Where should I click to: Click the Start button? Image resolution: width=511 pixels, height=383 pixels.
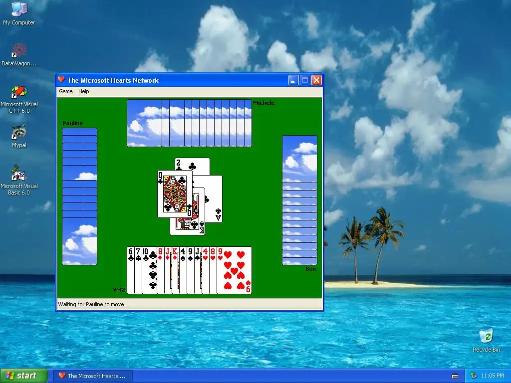pyautogui.click(x=23, y=376)
